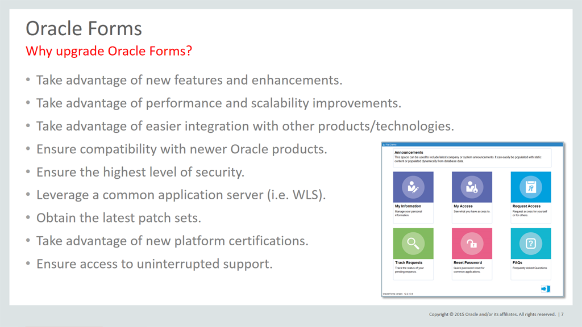The image size is (582, 327).
Task: Click the 'Announcements' heading in the demo
Action: tap(409, 152)
